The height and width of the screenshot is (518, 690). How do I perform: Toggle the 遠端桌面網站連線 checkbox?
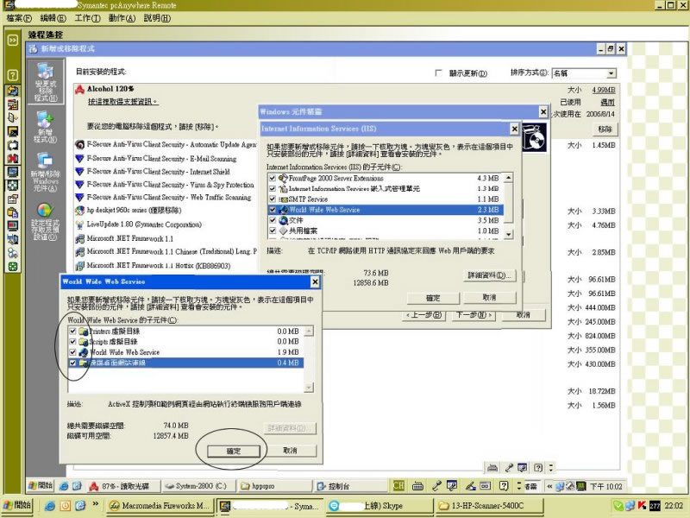click(x=72, y=363)
